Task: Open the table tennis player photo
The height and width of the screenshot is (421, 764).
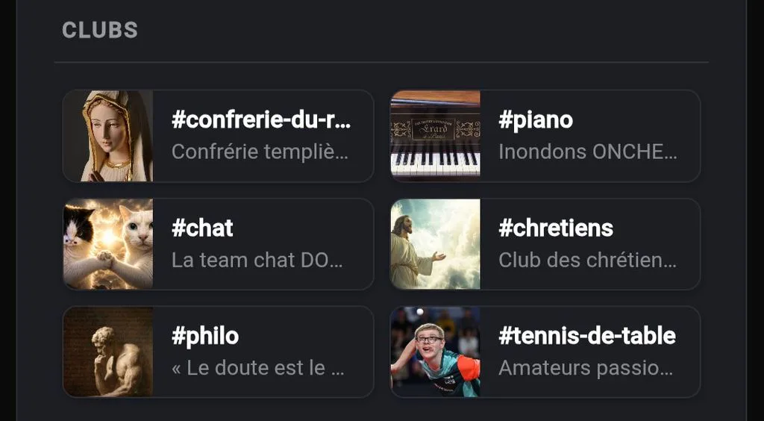Action: 435,352
